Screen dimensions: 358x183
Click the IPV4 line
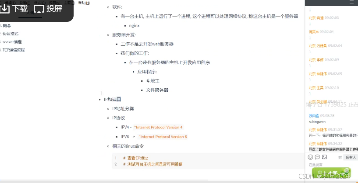[152, 127]
